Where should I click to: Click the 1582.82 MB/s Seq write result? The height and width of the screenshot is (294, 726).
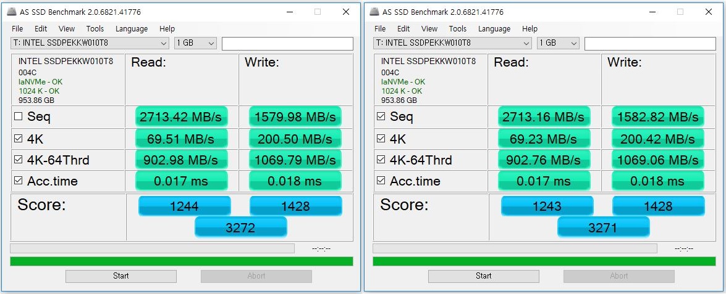coord(657,116)
